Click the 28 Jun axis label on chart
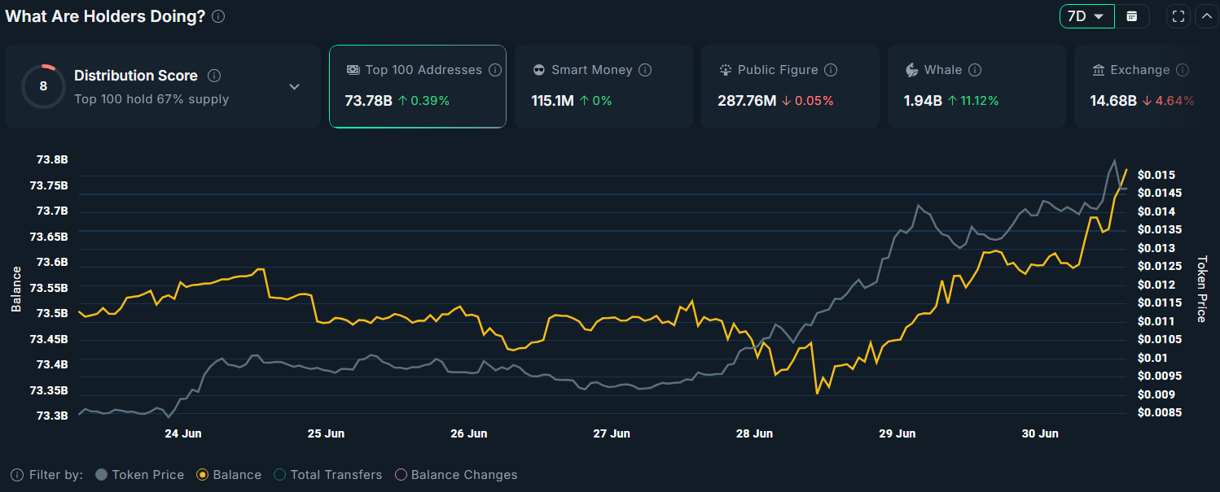Viewport: 1220px width, 492px height. click(754, 433)
